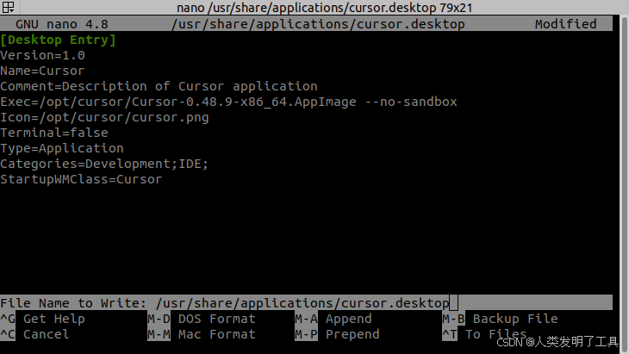Click the Categories=Development;IDE; line
The width and height of the screenshot is (629, 354).
pos(104,164)
